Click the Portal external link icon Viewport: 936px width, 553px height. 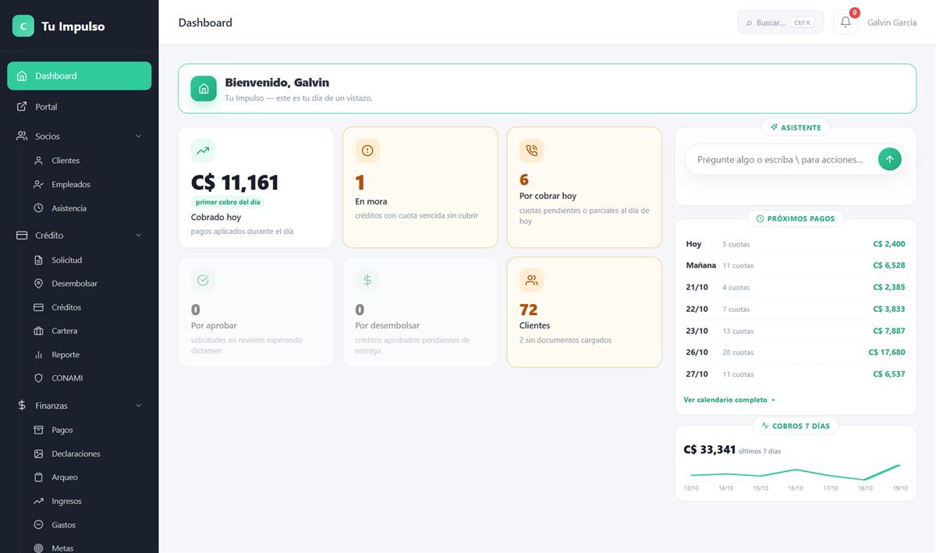(22, 107)
